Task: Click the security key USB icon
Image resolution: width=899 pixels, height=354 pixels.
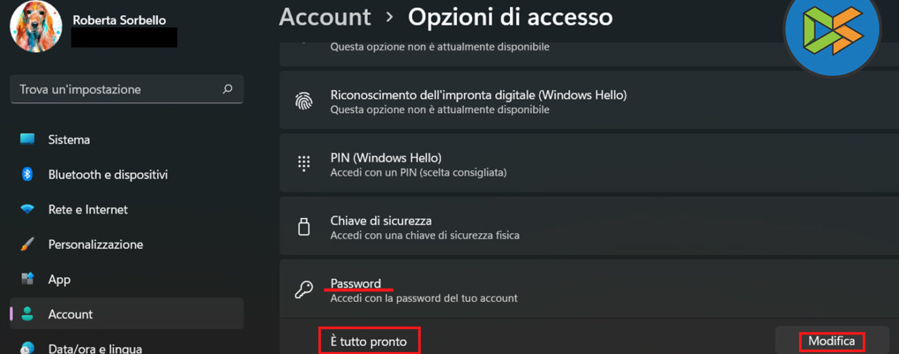Action: click(304, 227)
